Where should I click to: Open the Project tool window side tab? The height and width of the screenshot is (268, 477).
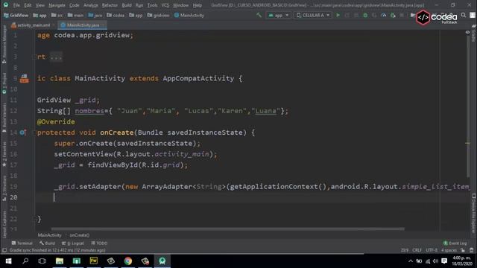[4, 83]
